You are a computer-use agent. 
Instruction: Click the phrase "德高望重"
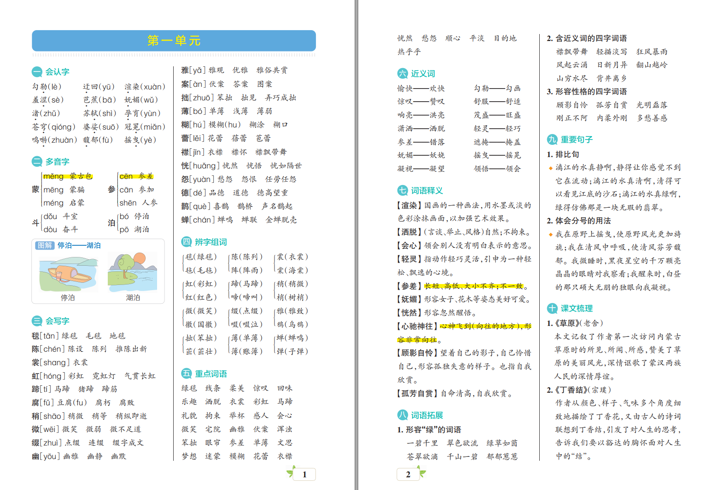272,193
